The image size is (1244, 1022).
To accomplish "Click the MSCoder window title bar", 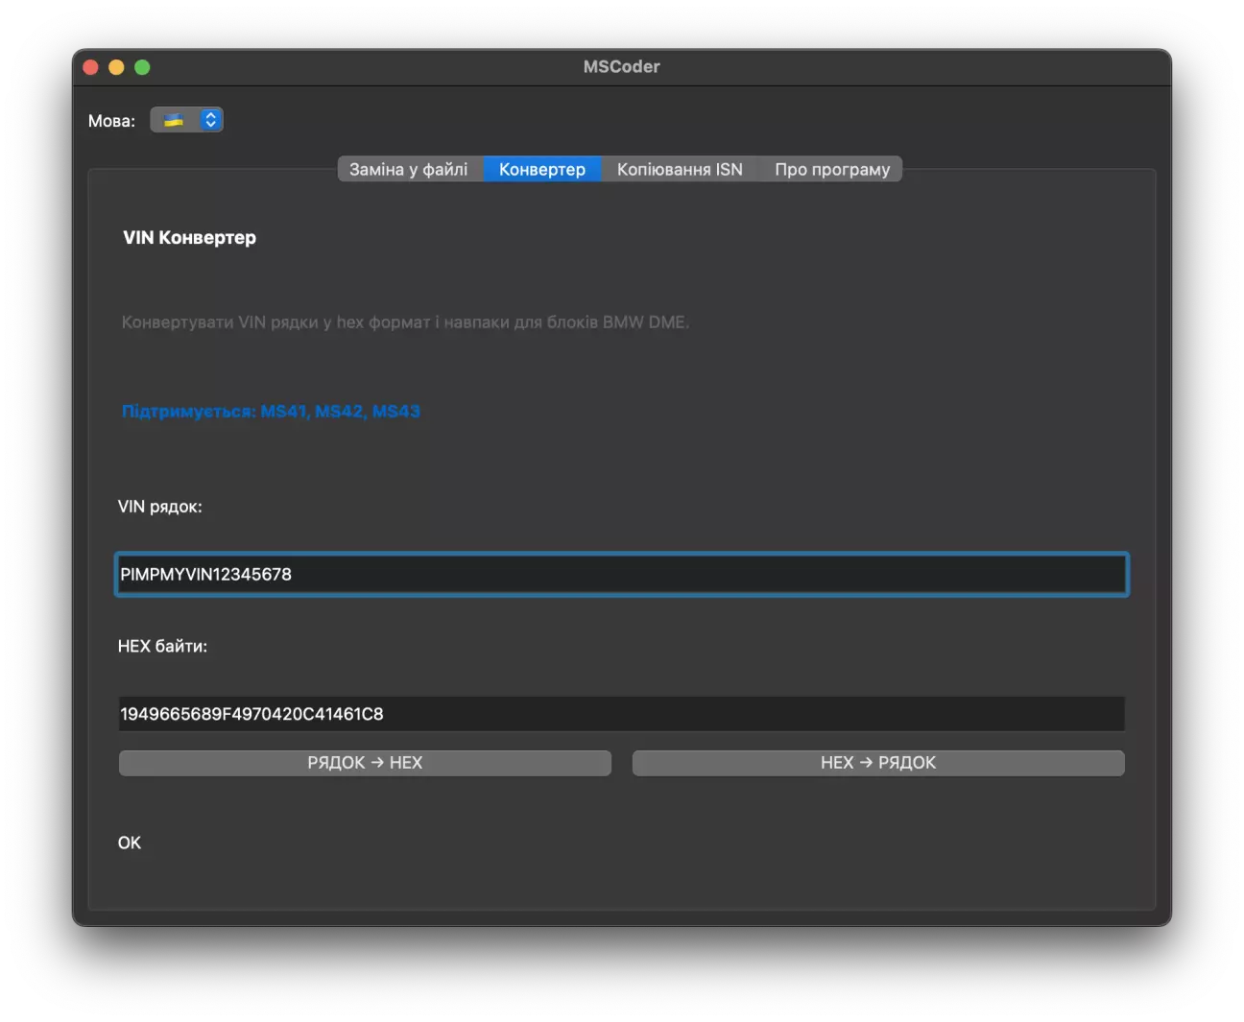I will [621, 67].
